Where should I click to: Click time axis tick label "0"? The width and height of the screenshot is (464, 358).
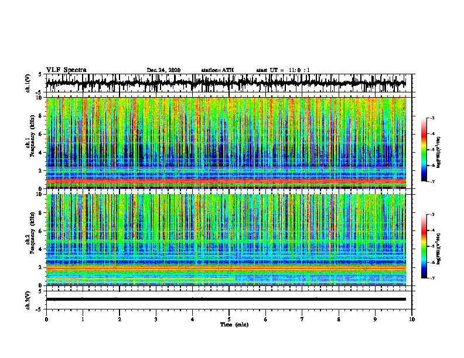pos(46,319)
